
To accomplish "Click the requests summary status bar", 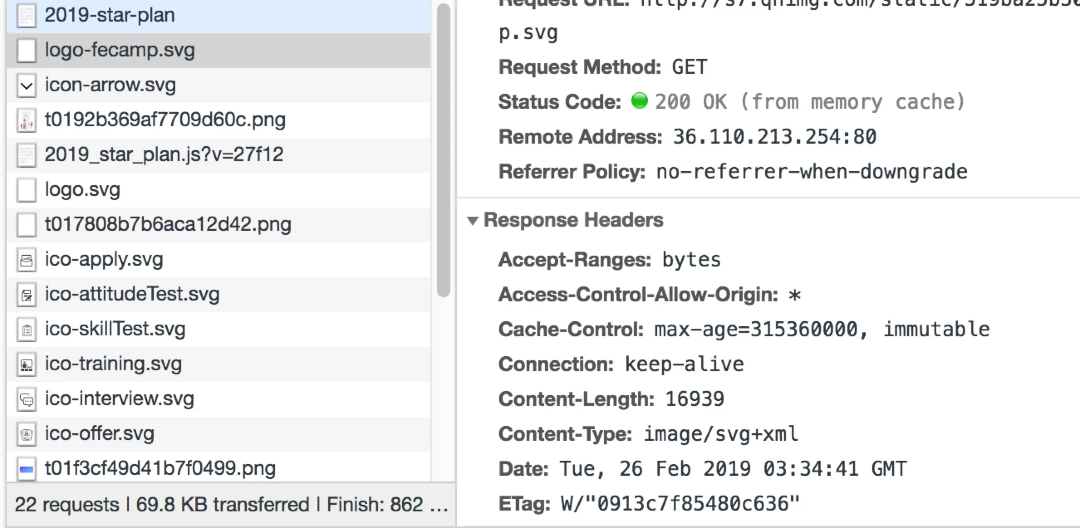I will (231, 504).
